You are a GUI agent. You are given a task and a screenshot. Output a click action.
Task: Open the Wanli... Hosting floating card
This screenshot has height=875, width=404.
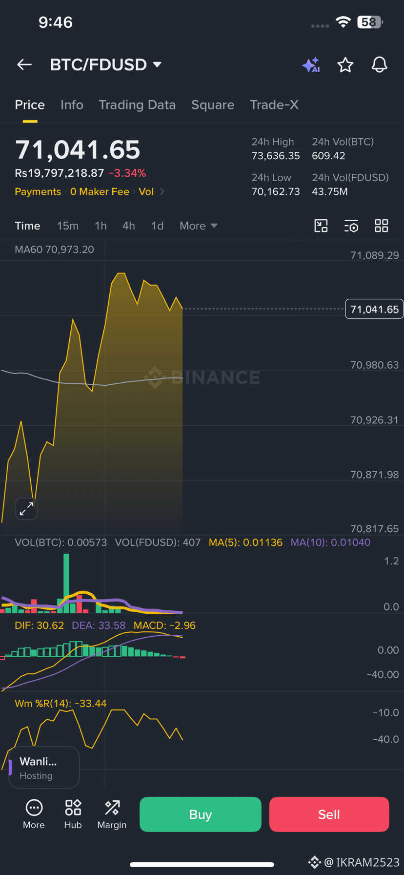pos(44,768)
